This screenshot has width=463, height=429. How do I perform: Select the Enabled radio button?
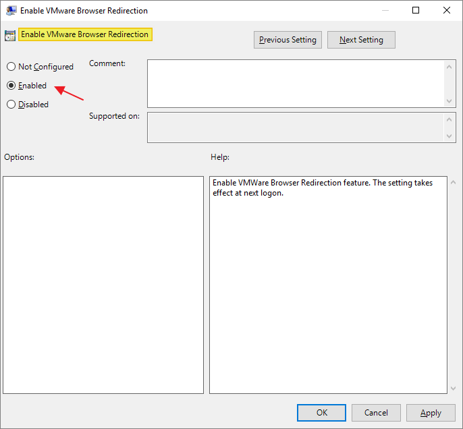point(11,86)
